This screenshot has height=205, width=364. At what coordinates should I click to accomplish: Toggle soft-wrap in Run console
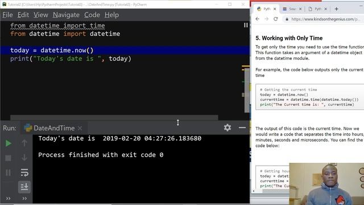point(24,173)
